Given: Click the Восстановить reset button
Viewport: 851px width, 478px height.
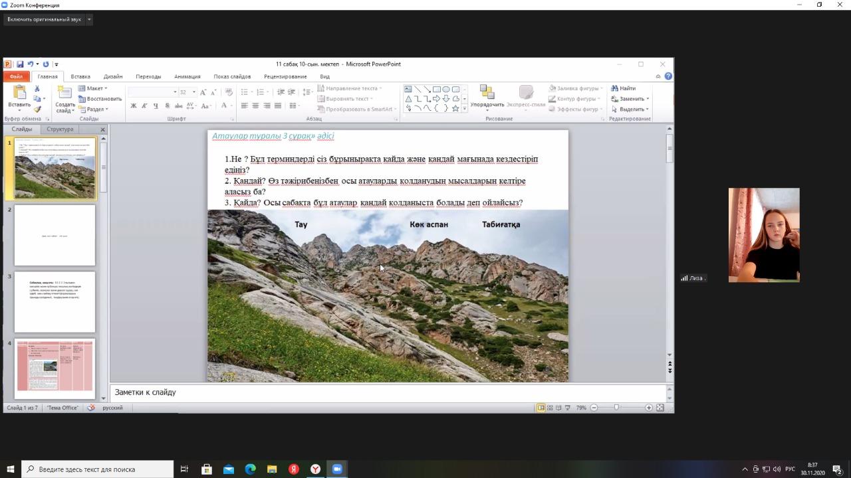Looking at the screenshot, I should click(100, 99).
